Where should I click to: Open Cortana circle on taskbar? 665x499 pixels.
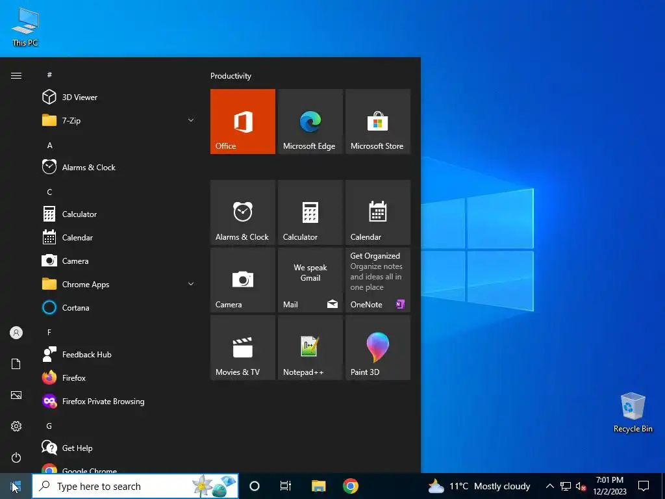pos(255,486)
